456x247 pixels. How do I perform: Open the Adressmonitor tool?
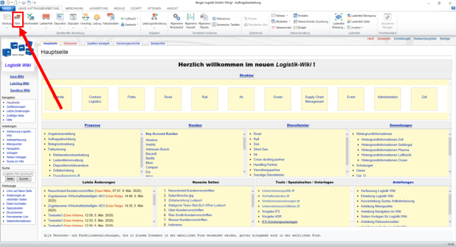(x=282, y=27)
